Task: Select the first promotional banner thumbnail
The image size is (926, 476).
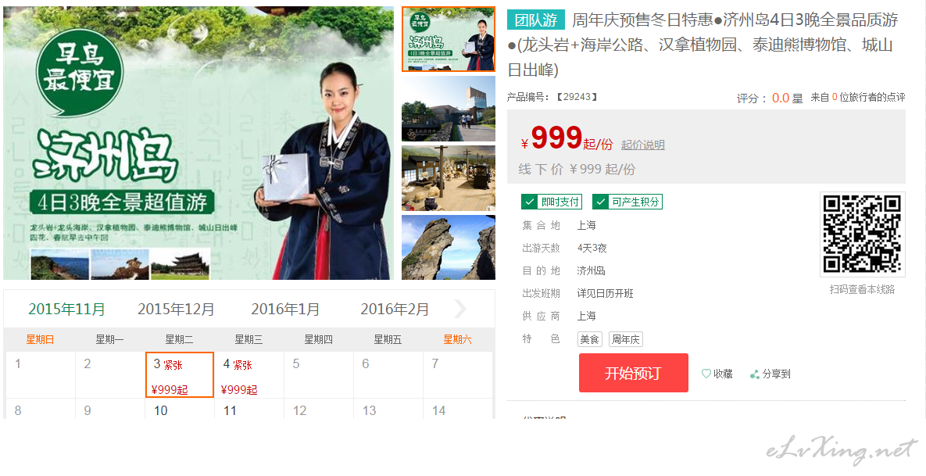Action: [x=449, y=39]
